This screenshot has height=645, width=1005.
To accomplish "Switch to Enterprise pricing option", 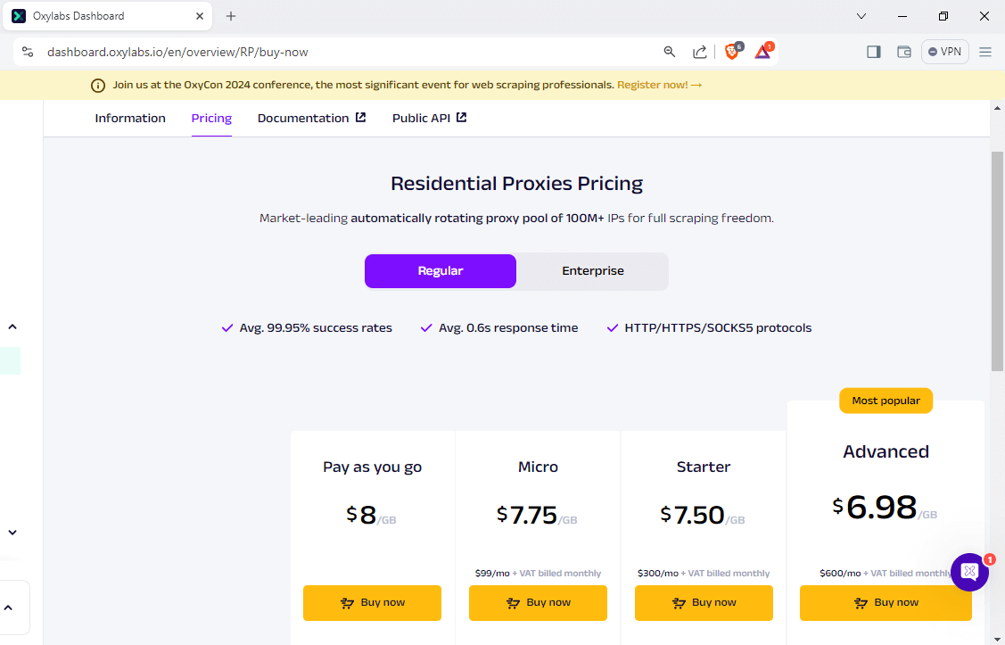I will (593, 271).
